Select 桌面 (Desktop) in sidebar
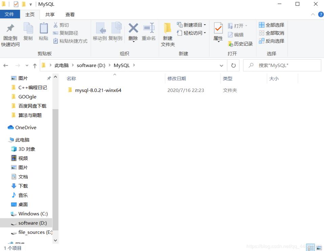 pos(19,205)
